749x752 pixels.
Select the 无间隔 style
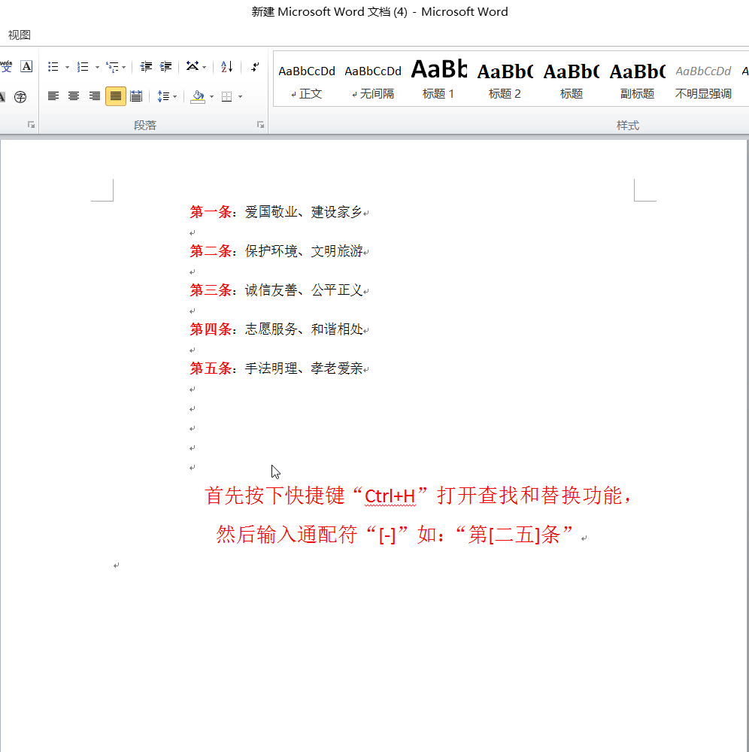pos(372,79)
